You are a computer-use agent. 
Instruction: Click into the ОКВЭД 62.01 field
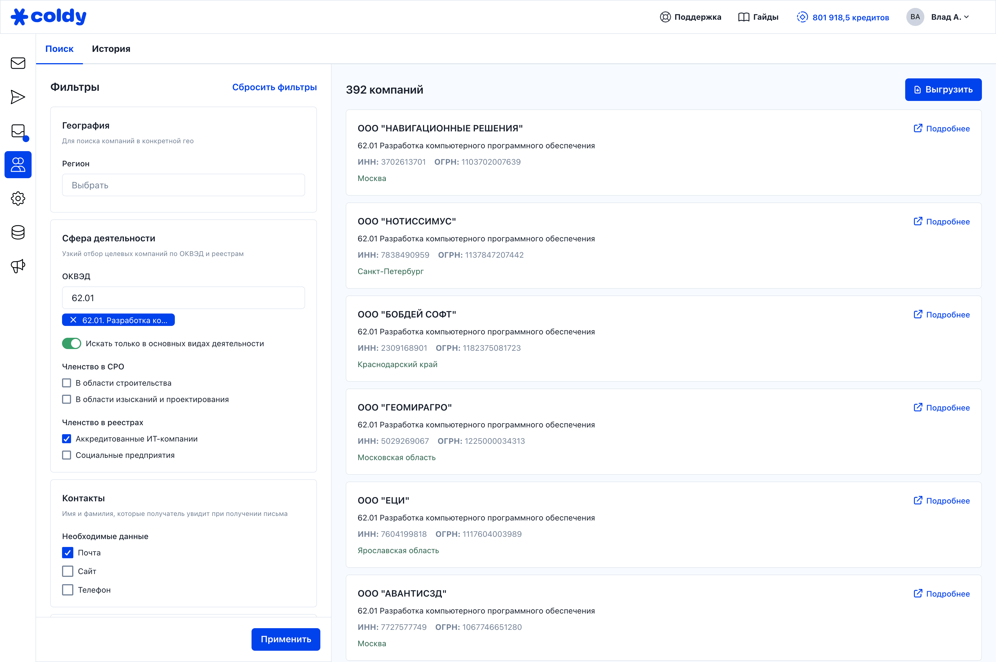183,298
